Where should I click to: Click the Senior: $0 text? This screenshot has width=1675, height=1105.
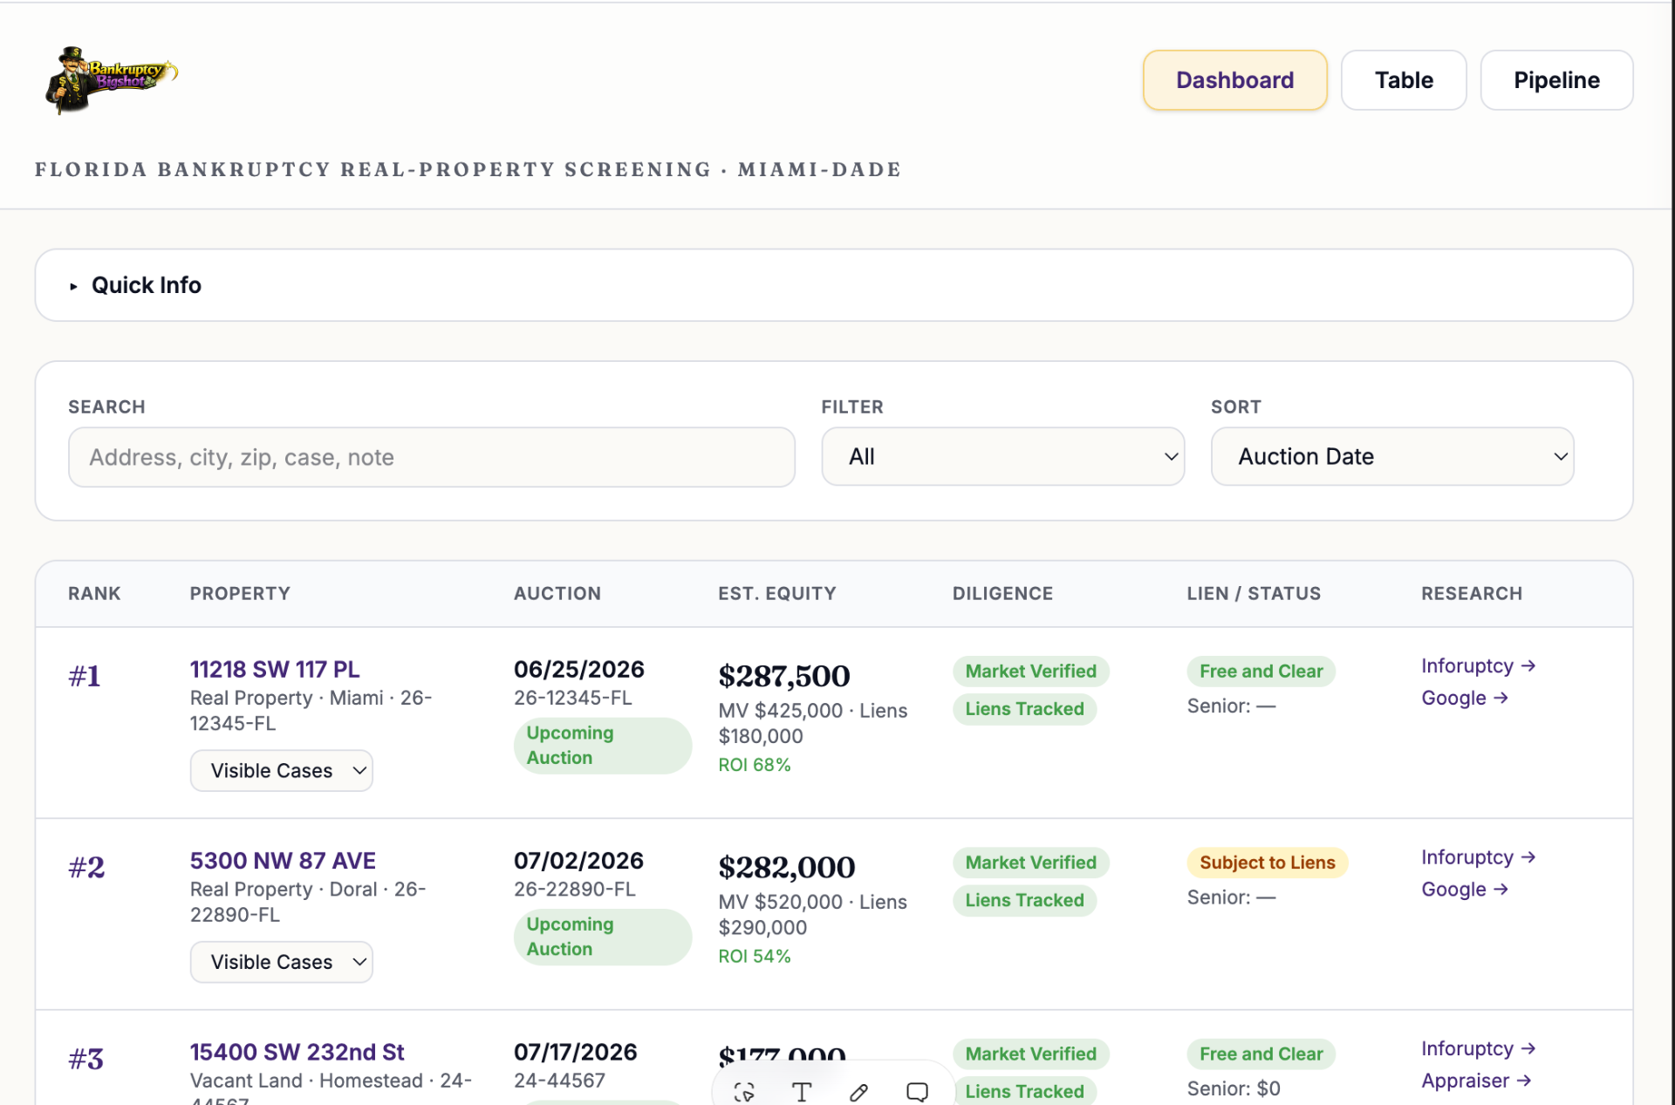[x=1233, y=1088]
